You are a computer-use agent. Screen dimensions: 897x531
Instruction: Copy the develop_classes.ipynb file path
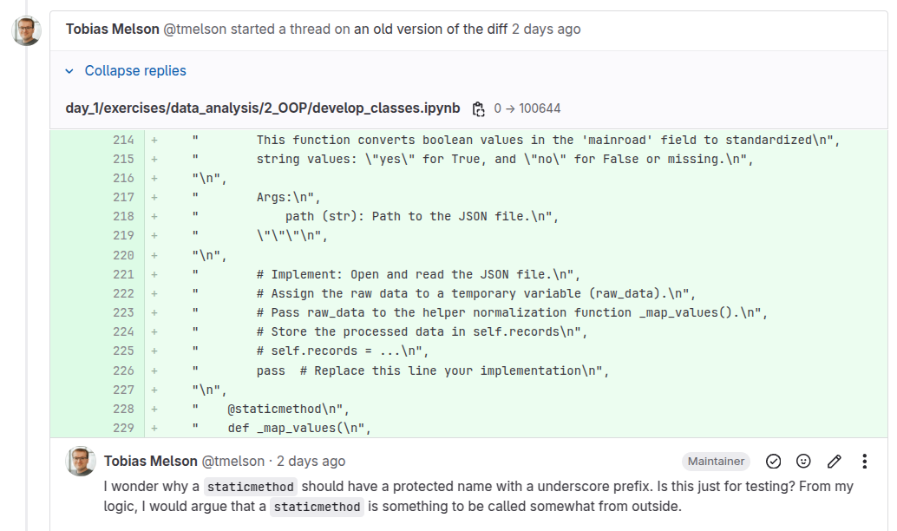pos(478,108)
